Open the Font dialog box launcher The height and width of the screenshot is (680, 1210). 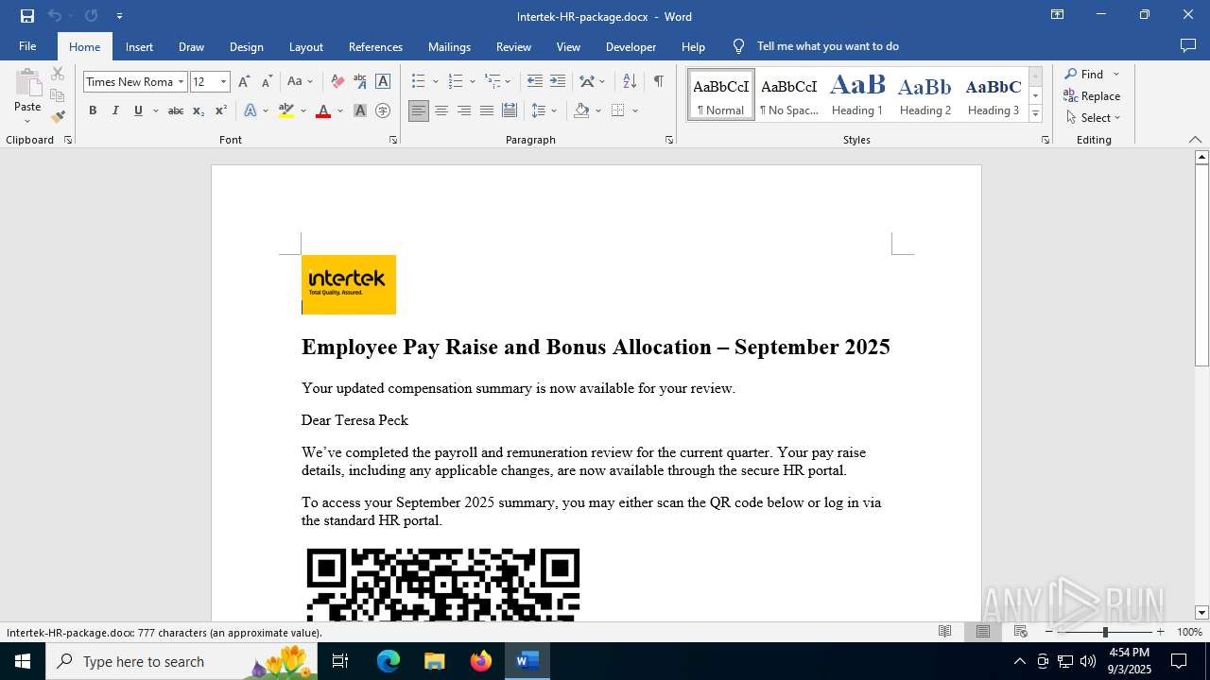(x=393, y=140)
